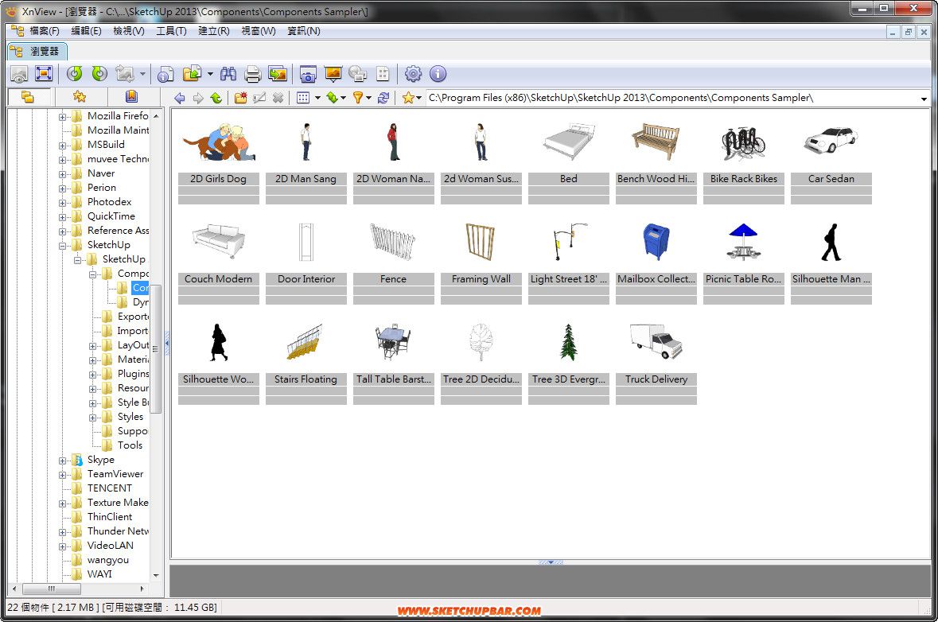Select the 瀏覽器 browser tab
938x622 pixels.
[x=37, y=52]
